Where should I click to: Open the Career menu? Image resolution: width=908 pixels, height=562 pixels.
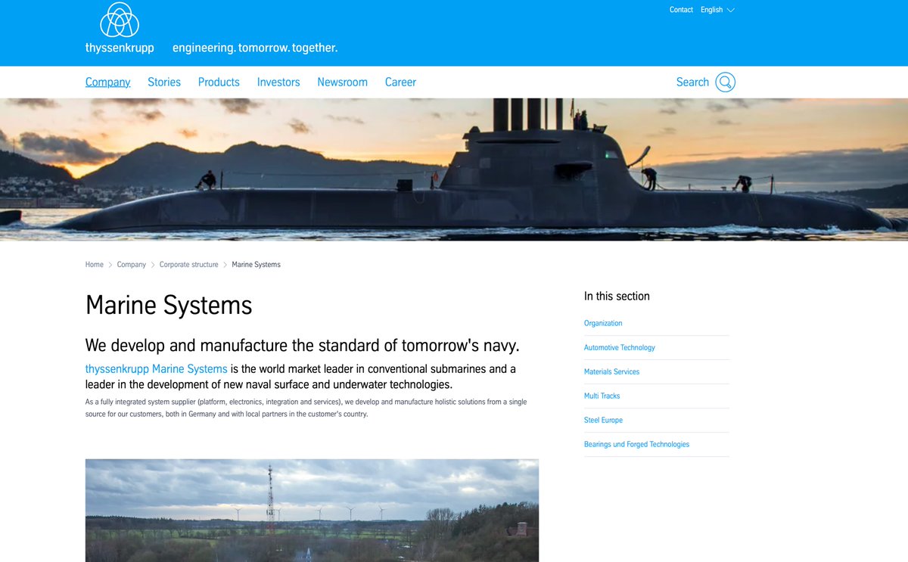point(400,82)
